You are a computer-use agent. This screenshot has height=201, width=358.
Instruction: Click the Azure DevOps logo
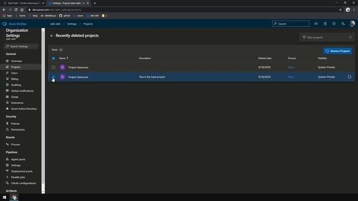4,23
